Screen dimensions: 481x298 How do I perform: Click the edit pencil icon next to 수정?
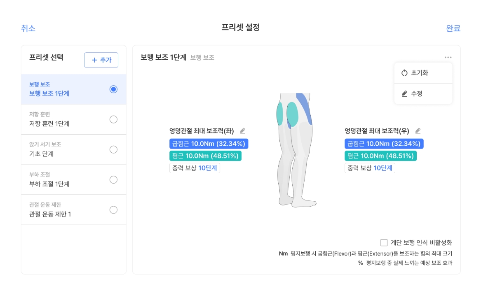tap(404, 94)
